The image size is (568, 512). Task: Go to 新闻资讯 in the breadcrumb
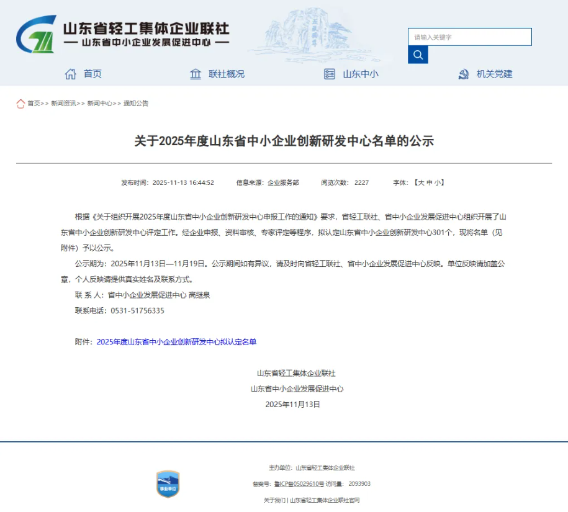(63, 104)
